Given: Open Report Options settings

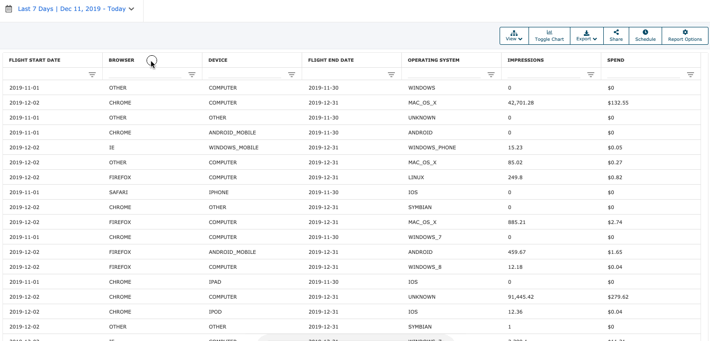Looking at the screenshot, I should click(685, 36).
